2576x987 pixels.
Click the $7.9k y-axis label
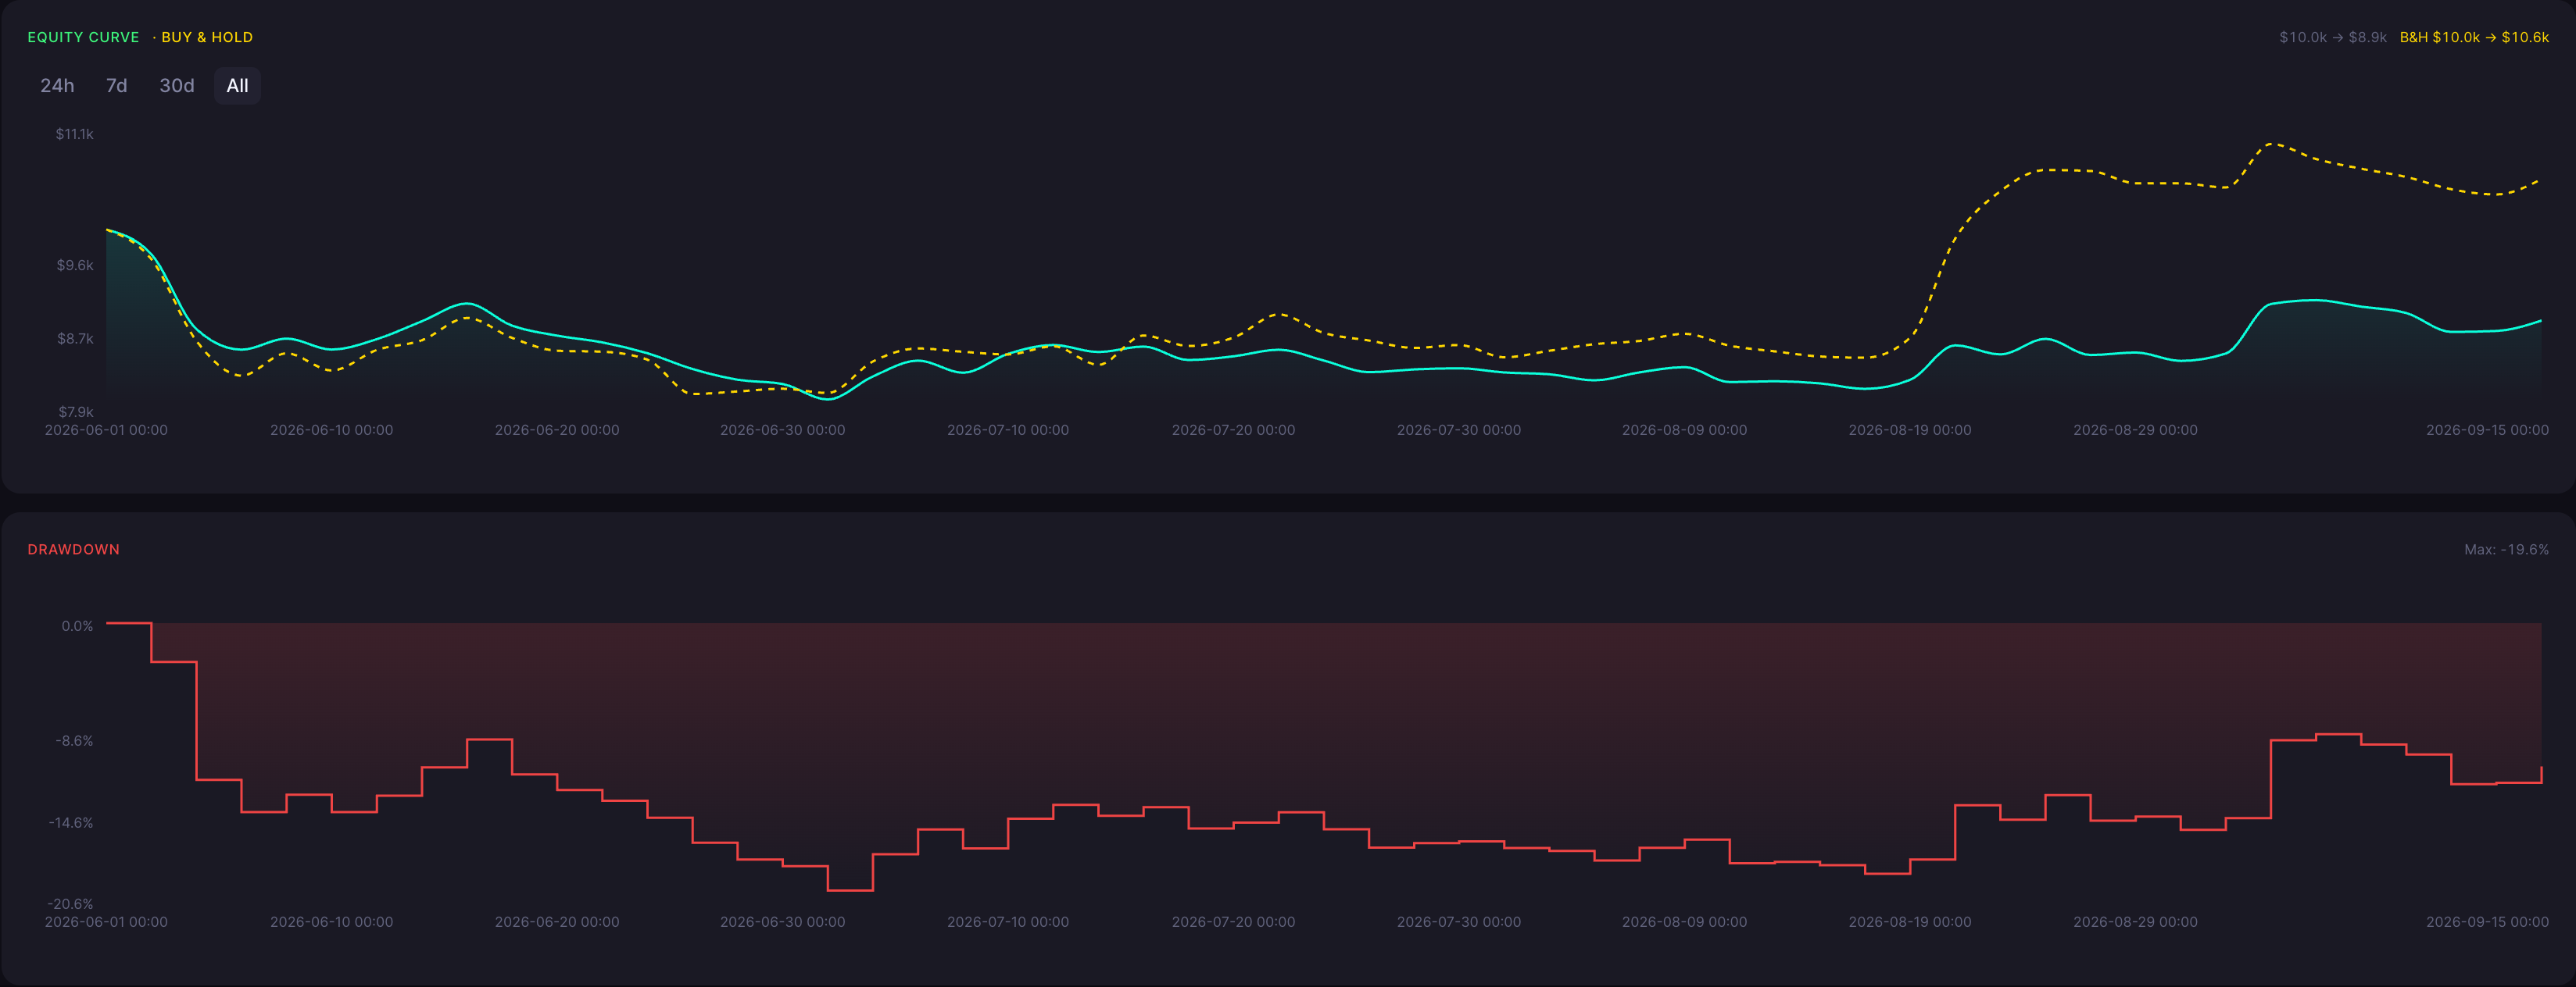[75, 412]
